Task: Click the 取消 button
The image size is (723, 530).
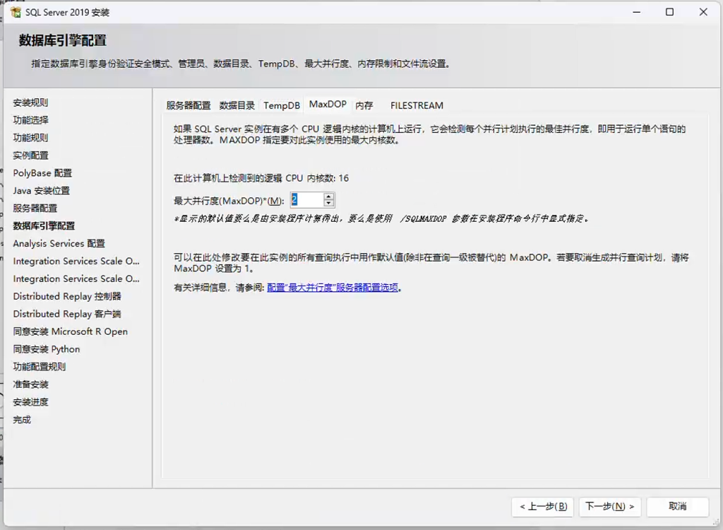Action: 677,507
